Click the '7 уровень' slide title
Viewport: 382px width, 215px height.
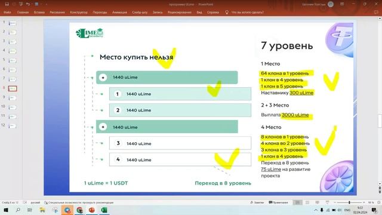(x=286, y=45)
